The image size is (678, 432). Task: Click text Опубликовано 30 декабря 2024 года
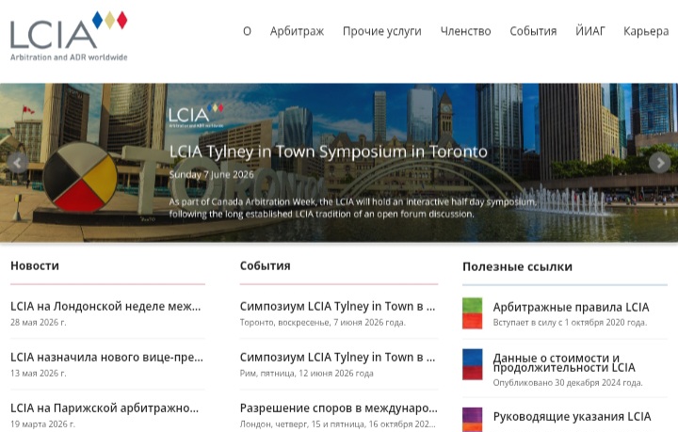(x=568, y=383)
